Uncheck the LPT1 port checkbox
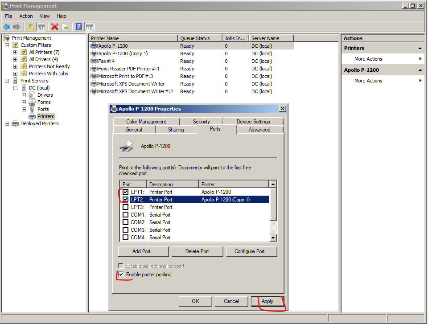This screenshot has height=324, width=428. coord(126,192)
